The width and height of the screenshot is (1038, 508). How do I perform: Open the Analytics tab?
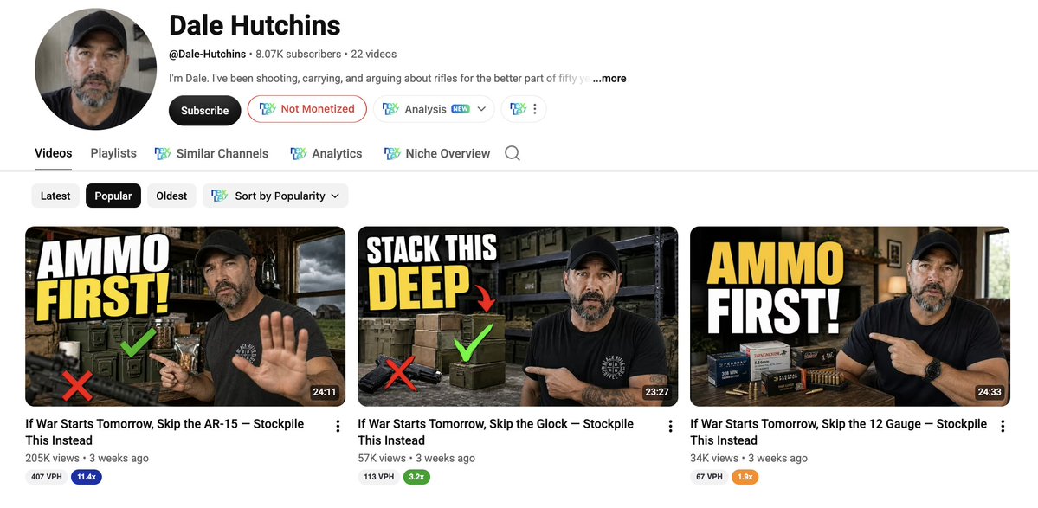pyautogui.click(x=326, y=153)
